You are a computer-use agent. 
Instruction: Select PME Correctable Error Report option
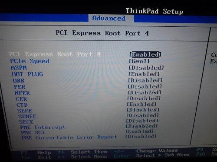tap(69, 137)
